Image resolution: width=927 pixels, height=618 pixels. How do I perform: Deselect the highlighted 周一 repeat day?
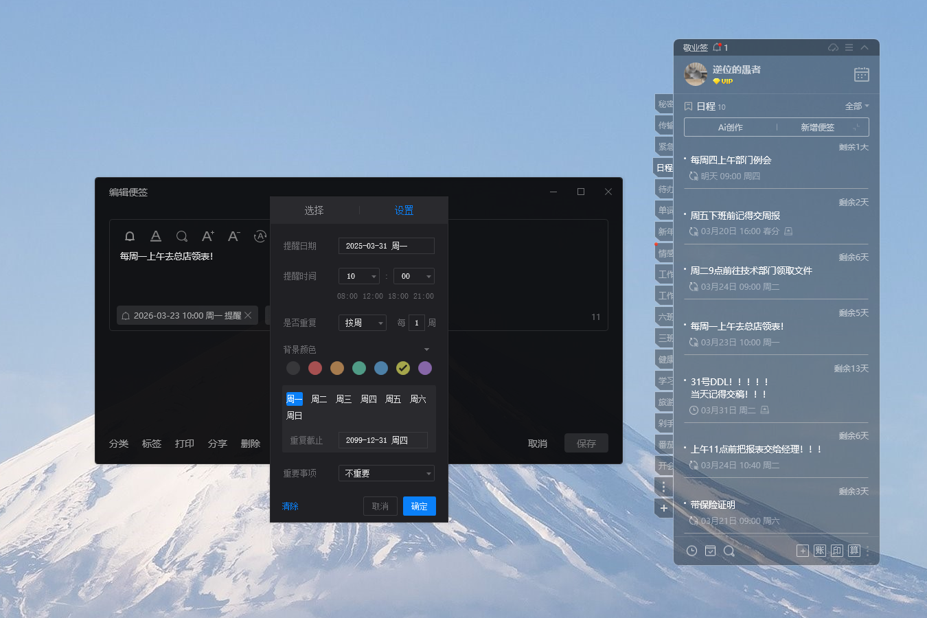(x=294, y=398)
